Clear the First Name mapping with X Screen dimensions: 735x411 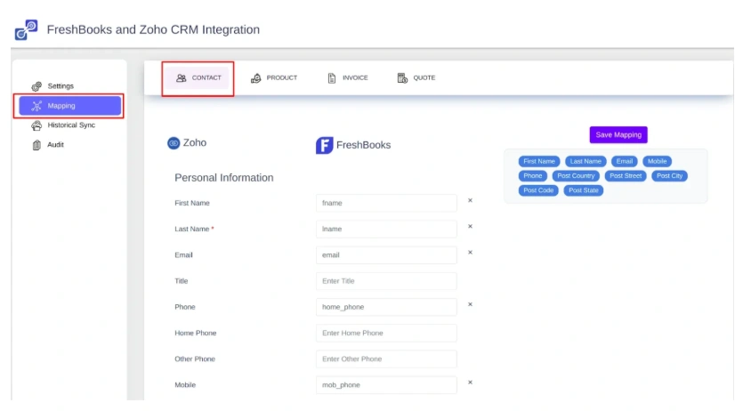[470, 200]
